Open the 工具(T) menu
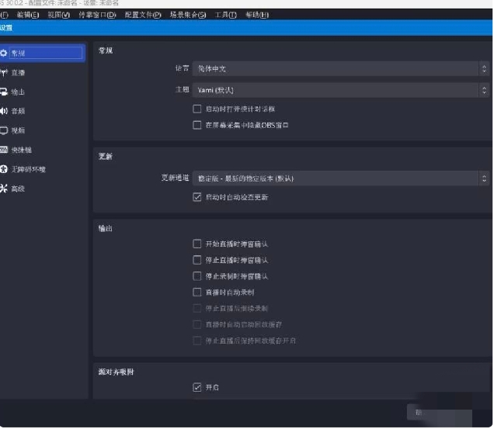The width and height of the screenshot is (494, 429). tap(226, 15)
